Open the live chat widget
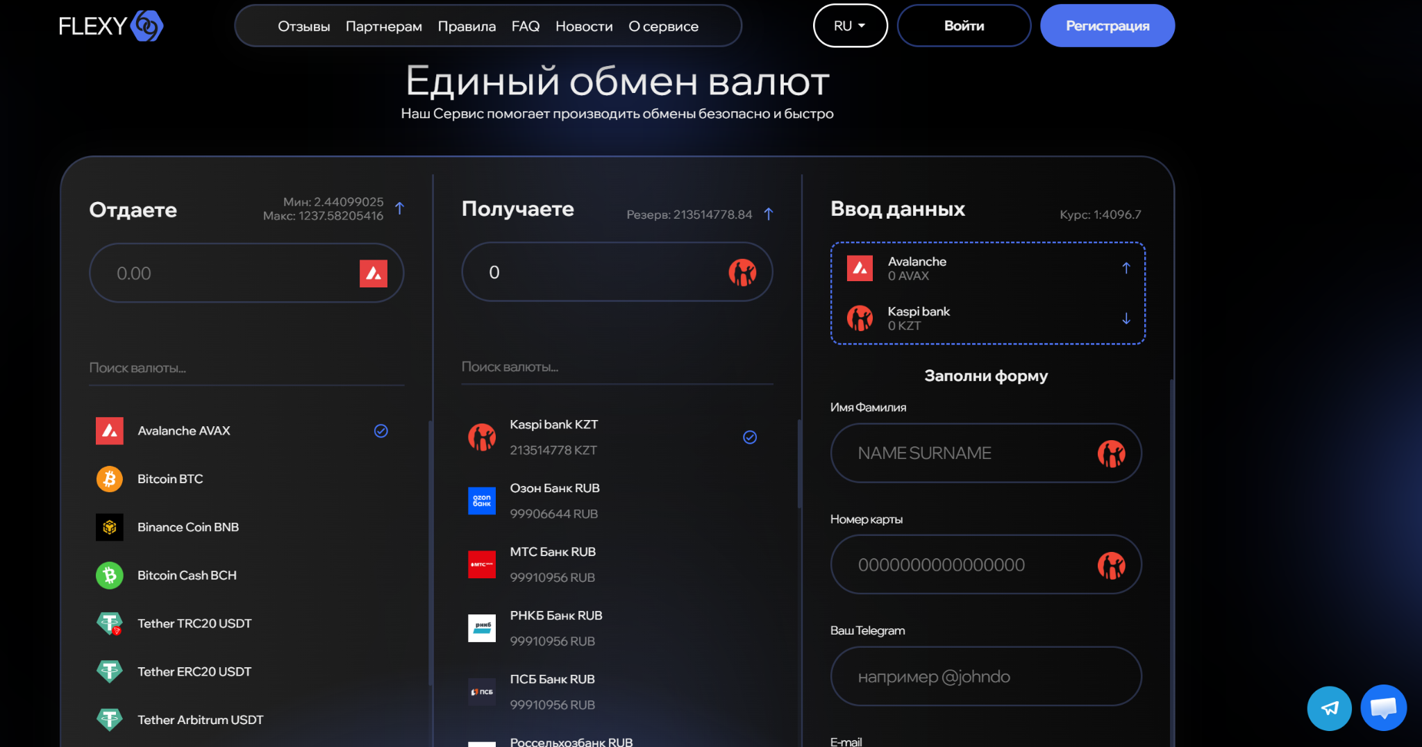The height and width of the screenshot is (747, 1422). pos(1384,708)
